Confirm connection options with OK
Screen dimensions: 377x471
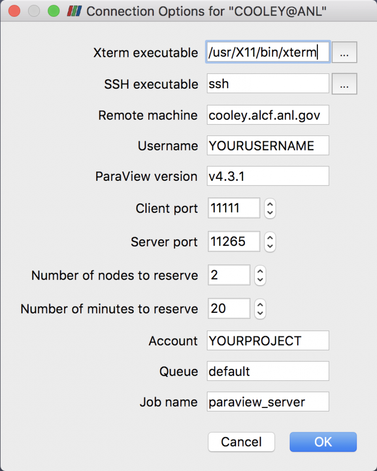[323, 442]
